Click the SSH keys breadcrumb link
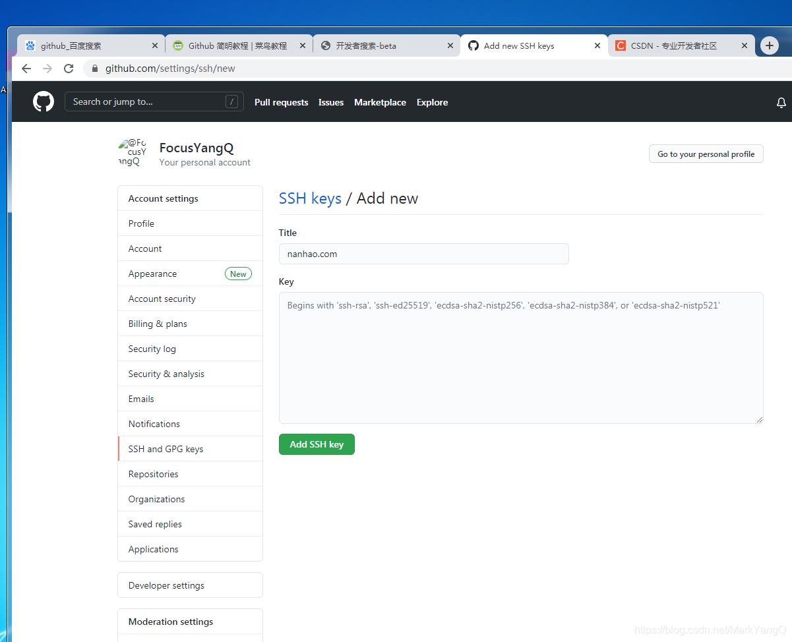Screen dimensions: 792x642 click(310, 198)
